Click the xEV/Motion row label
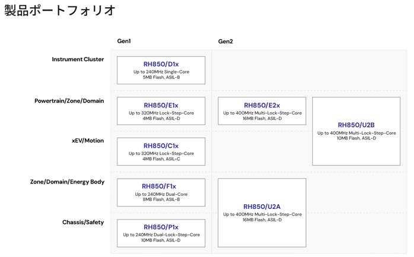Screen dimensions: 414x257 click(87, 140)
